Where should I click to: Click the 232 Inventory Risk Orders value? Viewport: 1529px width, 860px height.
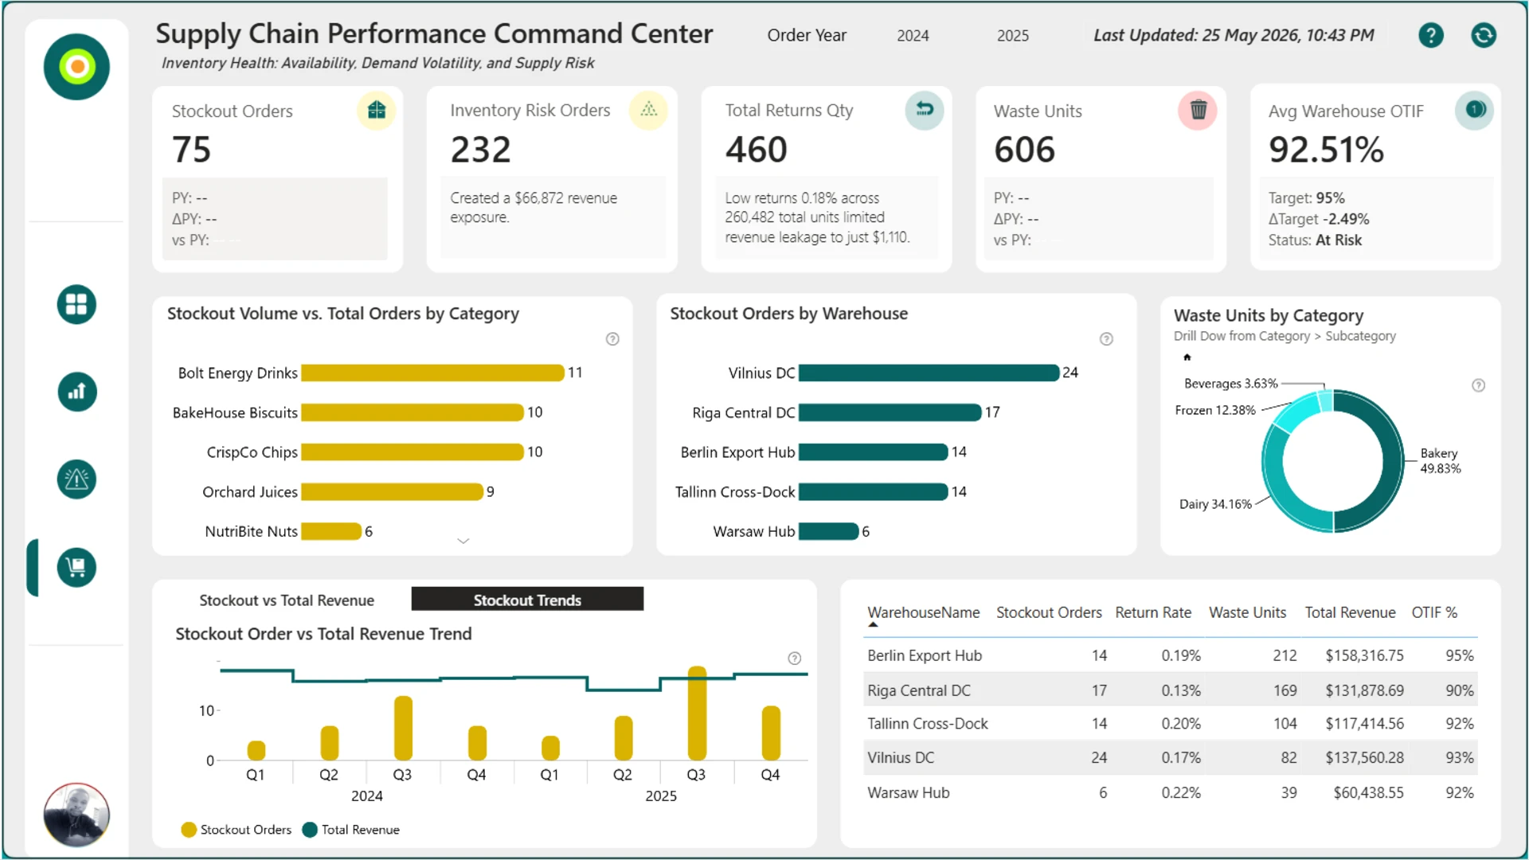[480, 150]
